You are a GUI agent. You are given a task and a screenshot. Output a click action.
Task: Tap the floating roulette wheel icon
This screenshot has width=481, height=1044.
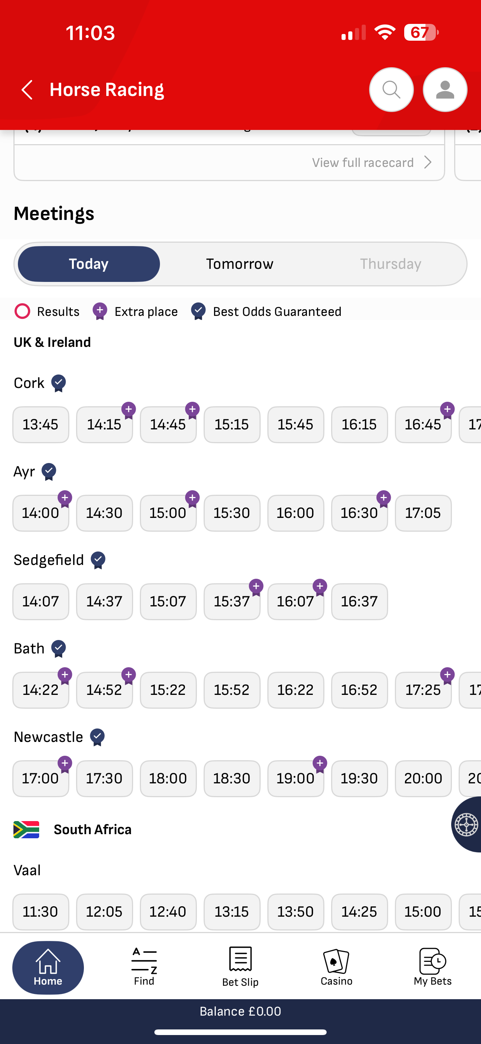[467, 824]
